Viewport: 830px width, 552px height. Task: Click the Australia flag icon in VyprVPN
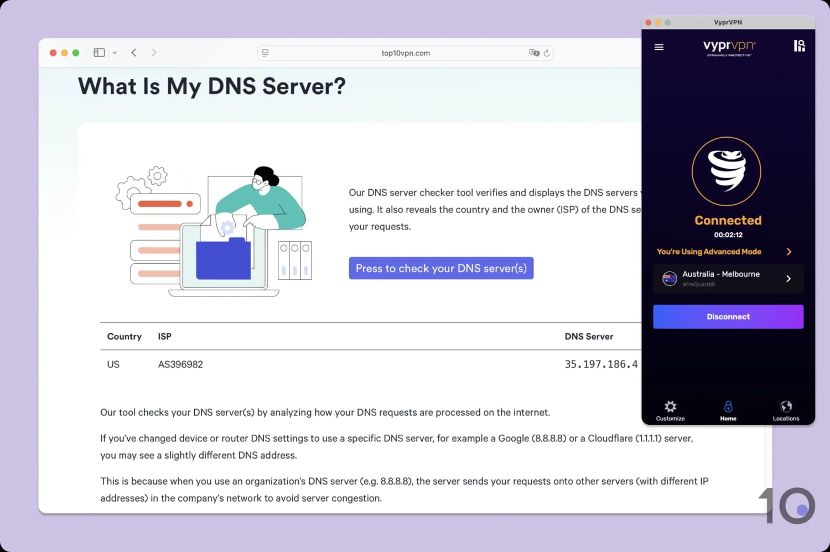click(670, 279)
